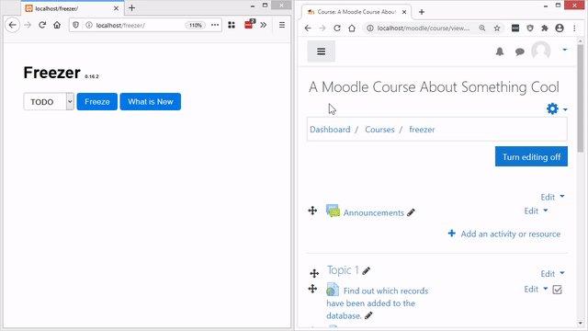Edit the Find out which records title pencil

point(368,315)
